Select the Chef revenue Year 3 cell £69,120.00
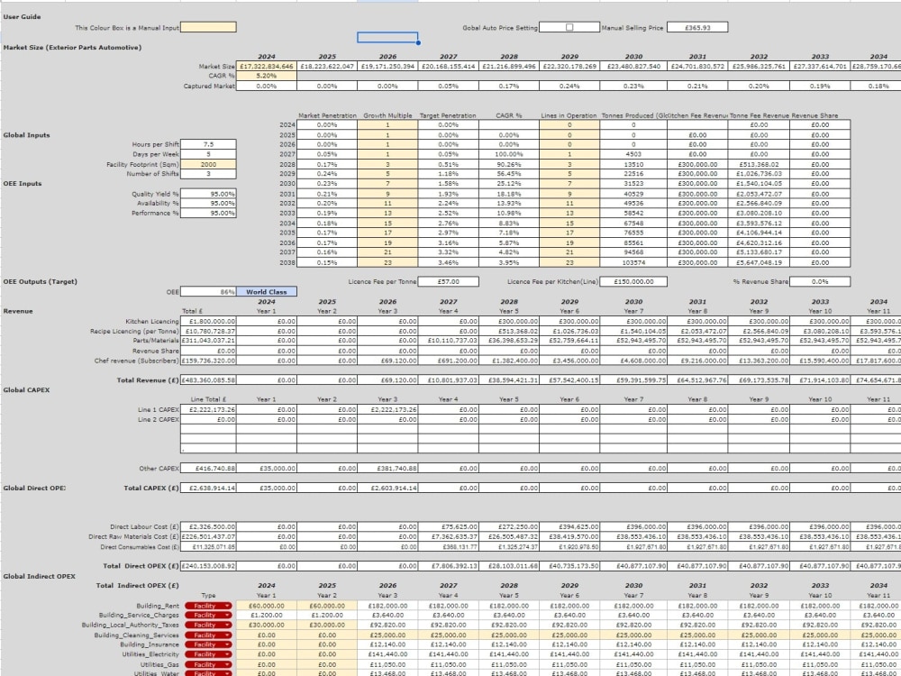Screen dimensions: 901x676 click(387, 361)
